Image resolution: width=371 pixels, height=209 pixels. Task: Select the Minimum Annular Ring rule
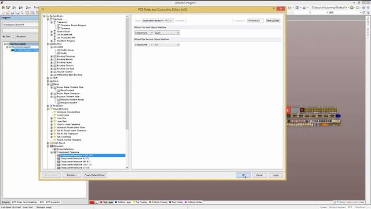pyautogui.click(x=68, y=112)
